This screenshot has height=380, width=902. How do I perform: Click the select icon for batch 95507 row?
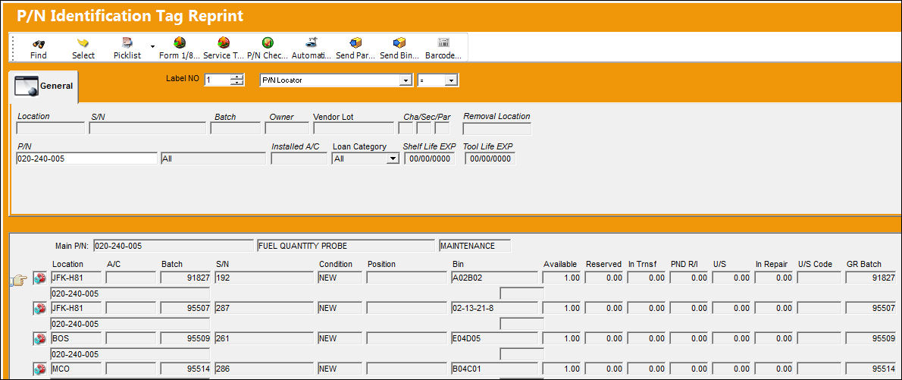click(x=39, y=309)
